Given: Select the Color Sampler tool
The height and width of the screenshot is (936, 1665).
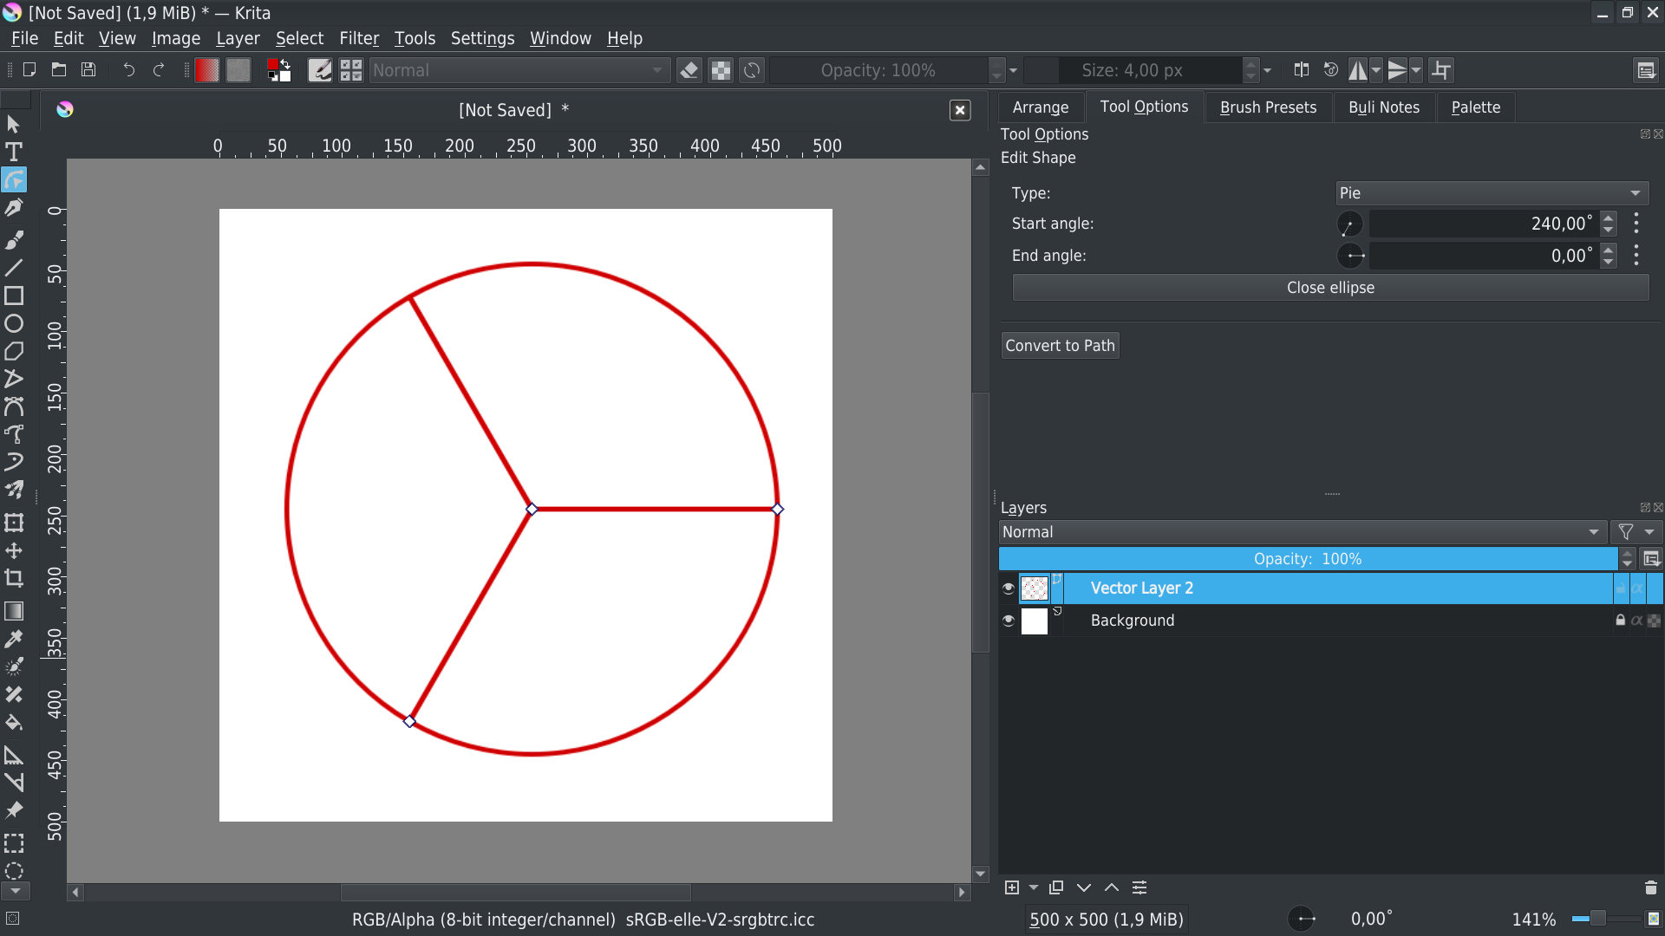Looking at the screenshot, I should 14,640.
